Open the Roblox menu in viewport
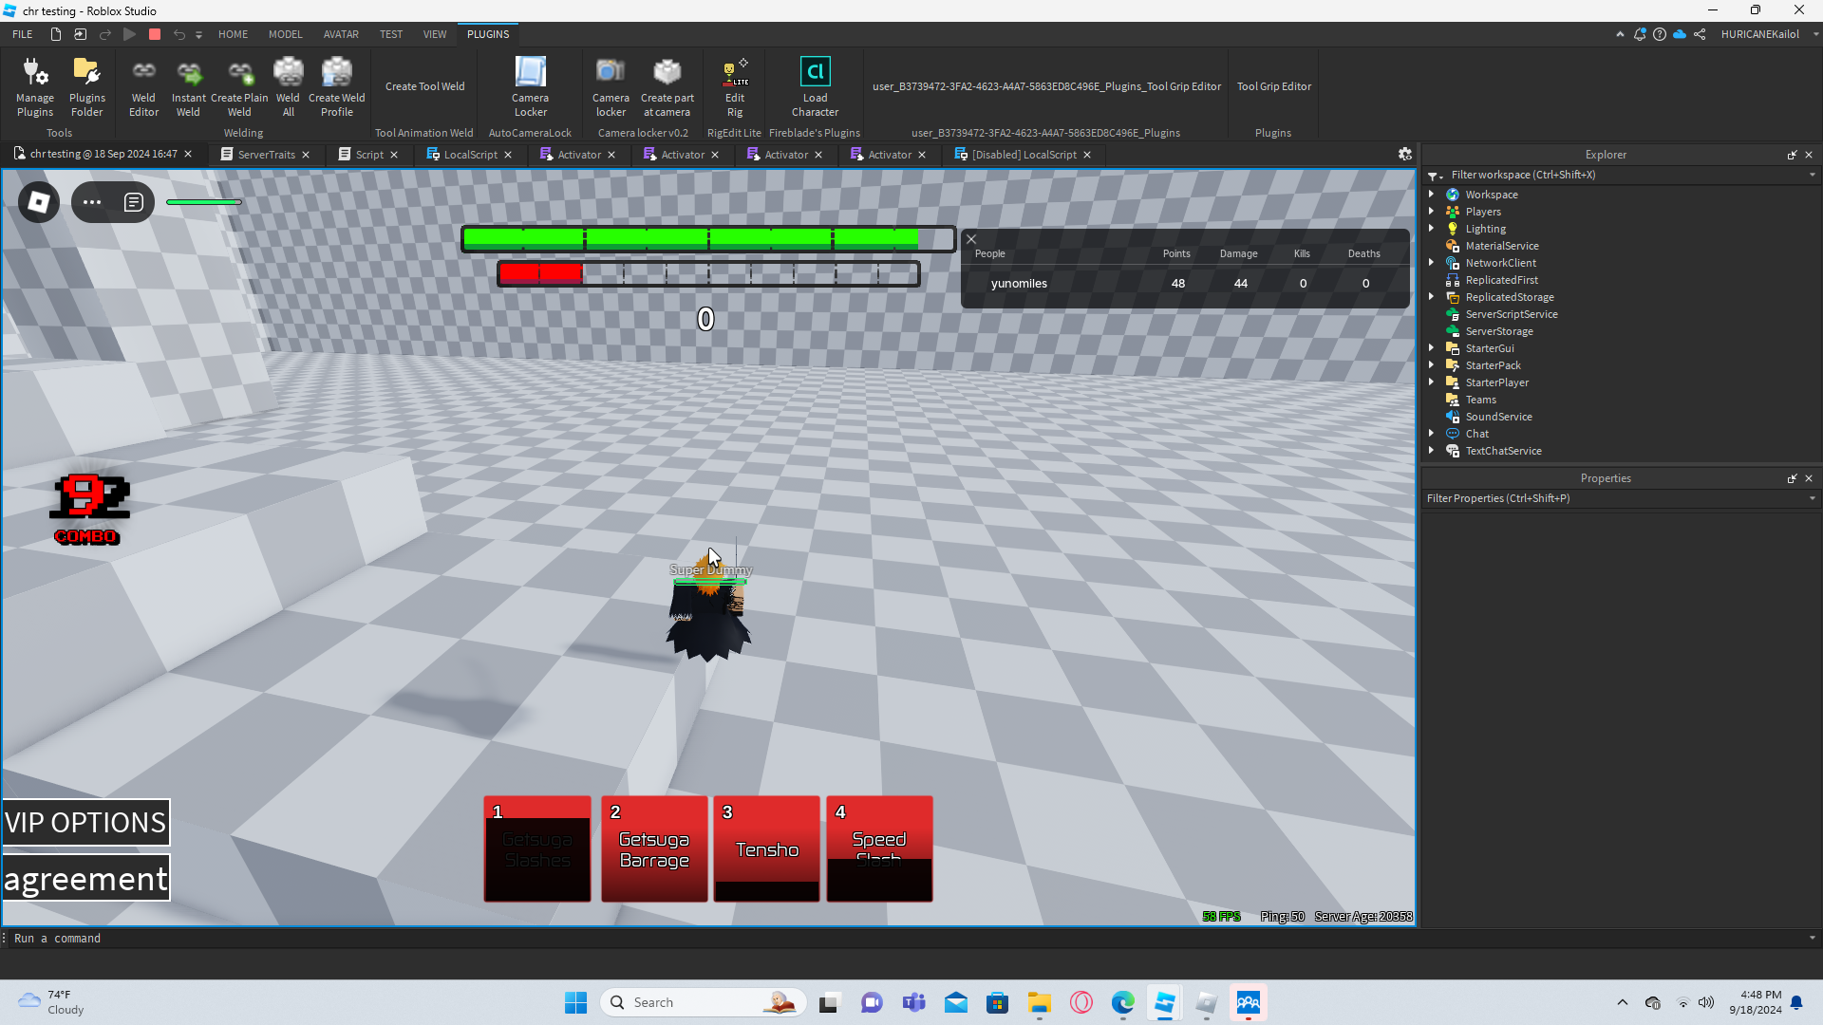Viewport: 1823px width, 1025px height. 39,202
